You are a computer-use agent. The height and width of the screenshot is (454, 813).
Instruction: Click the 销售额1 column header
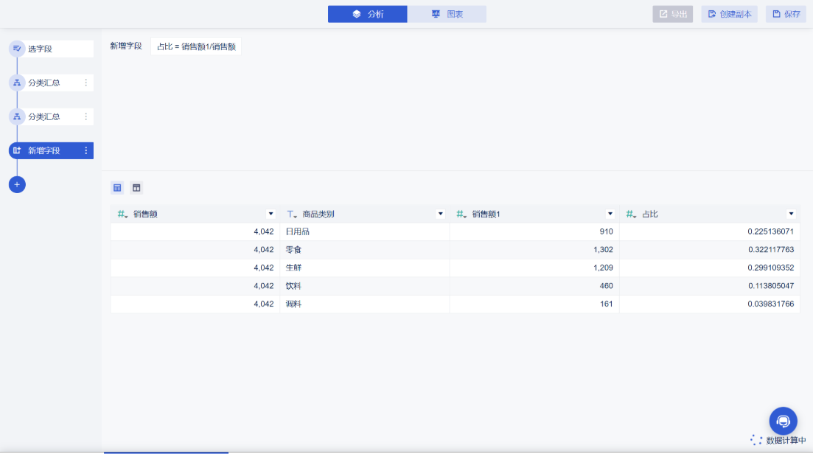(534, 214)
